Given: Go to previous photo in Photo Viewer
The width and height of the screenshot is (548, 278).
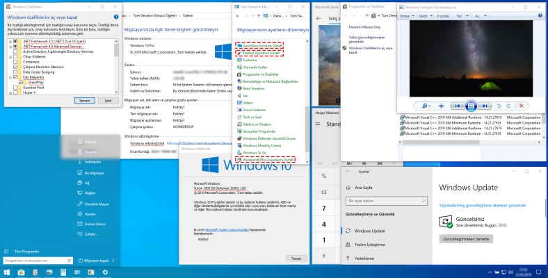Looking at the screenshot, I should 457,106.
